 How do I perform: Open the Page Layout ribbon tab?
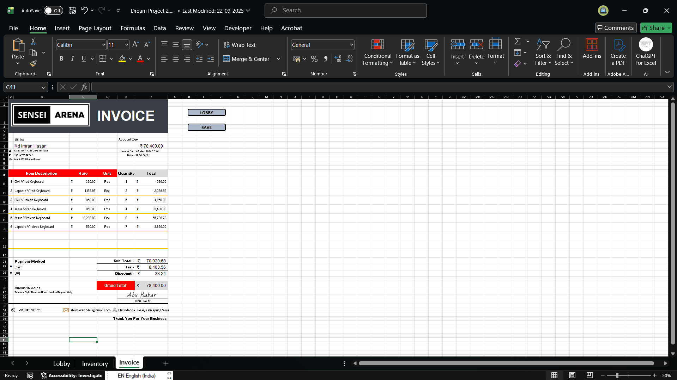tap(95, 28)
